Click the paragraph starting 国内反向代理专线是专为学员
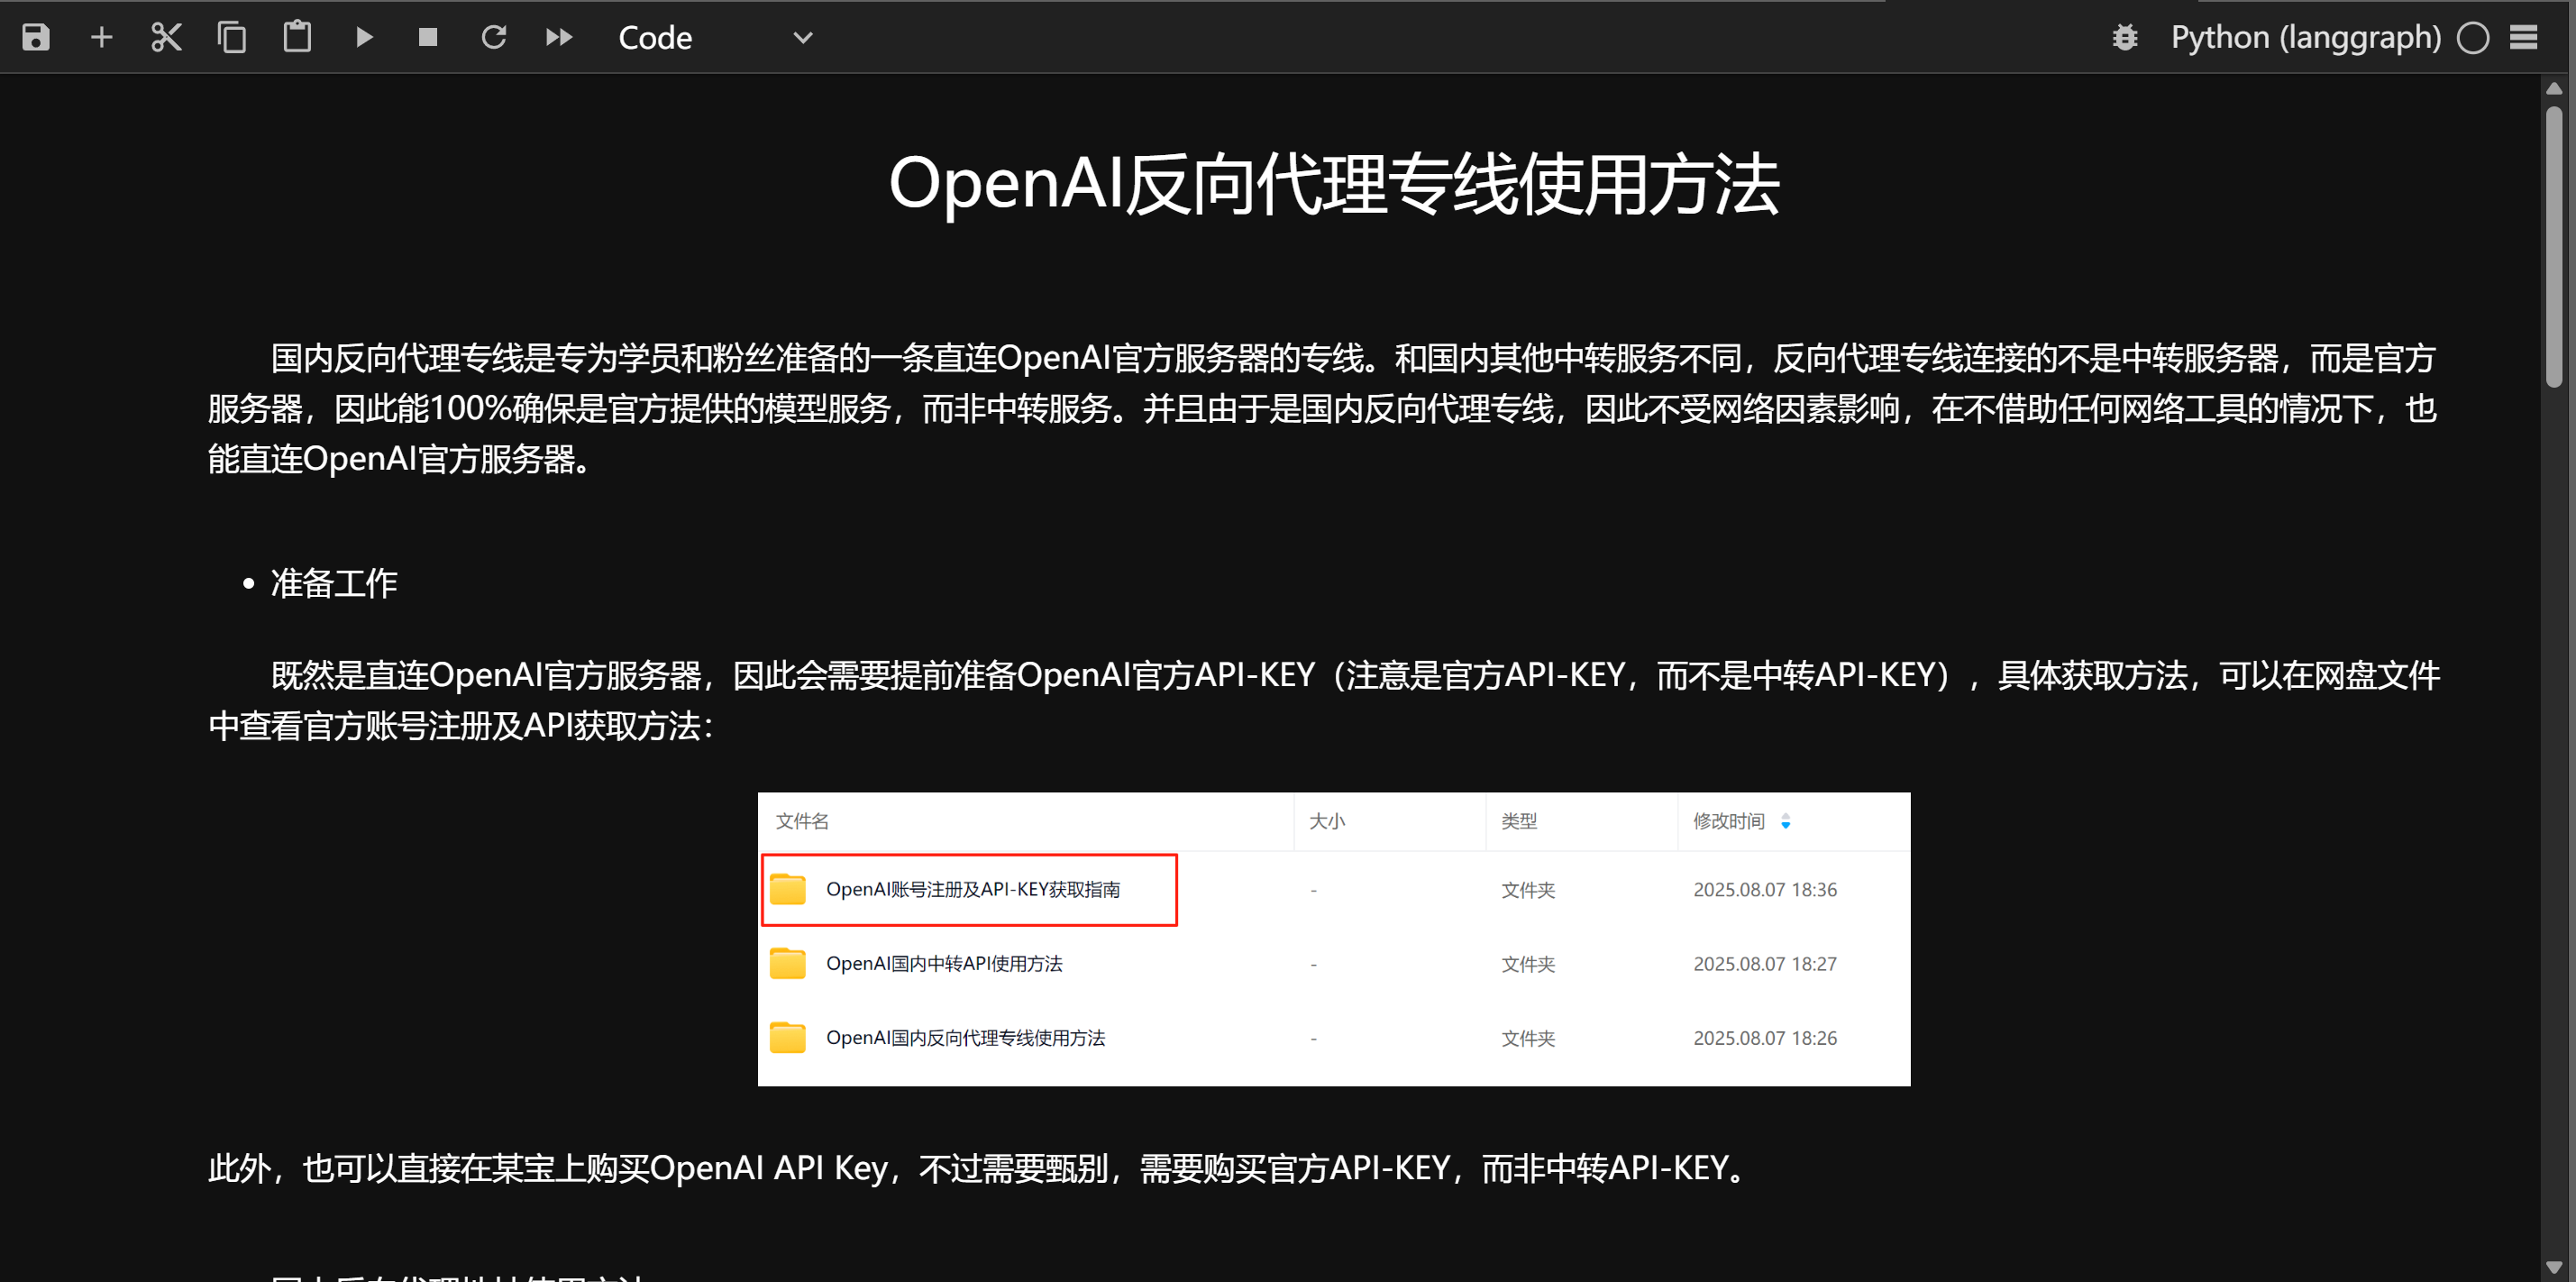Viewport: 2576px width, 1282px height. click(x=1322, y=408)
